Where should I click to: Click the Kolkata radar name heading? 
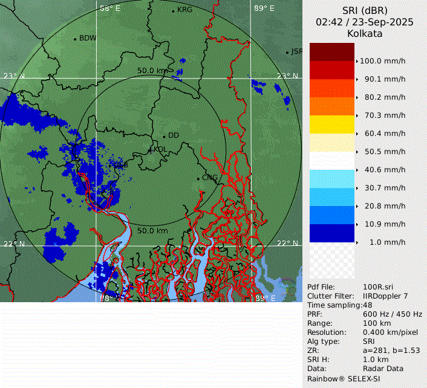click(x=365, y=34)
